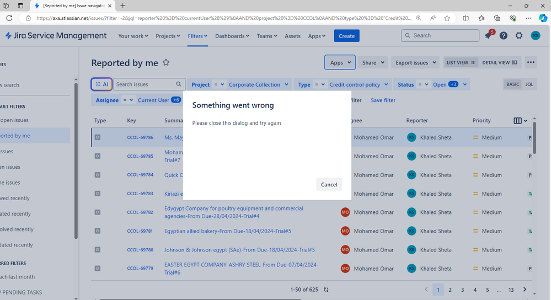The image size is (551, 300).
Task: Open the Copilot sidebar icon
Action: click(543, 18)
